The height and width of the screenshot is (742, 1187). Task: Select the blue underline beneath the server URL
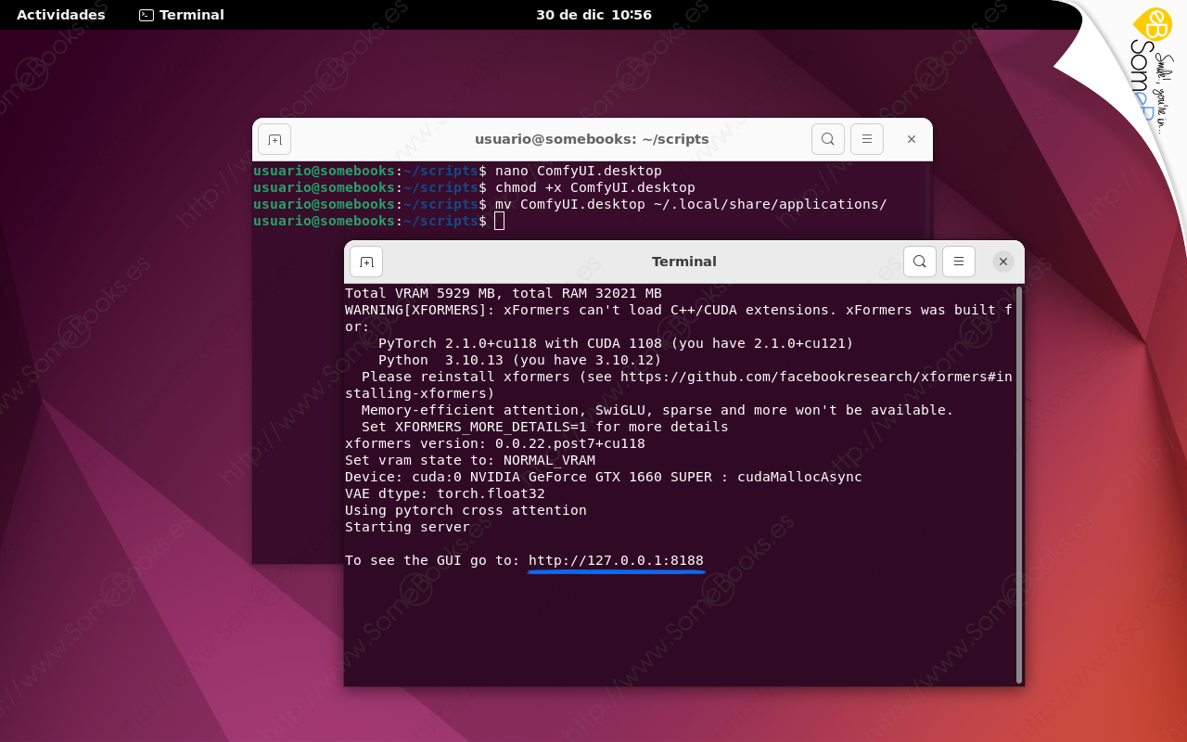[x=615, y=572]
